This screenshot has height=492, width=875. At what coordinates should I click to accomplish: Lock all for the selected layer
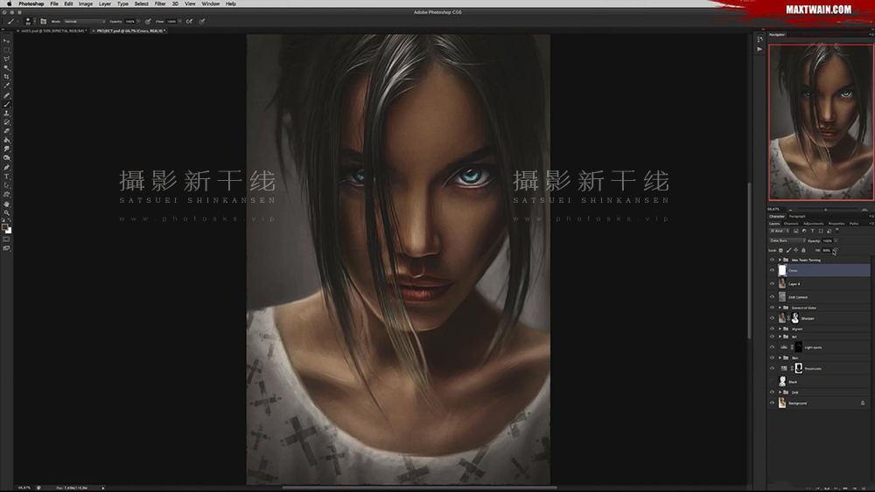[803, 250]
